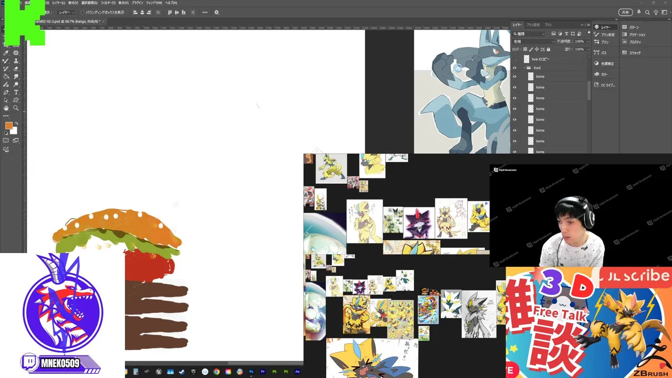Select the Brush tool
This screenshot has height=378, width=672.
pyautogui.click(x=6, y=61)
